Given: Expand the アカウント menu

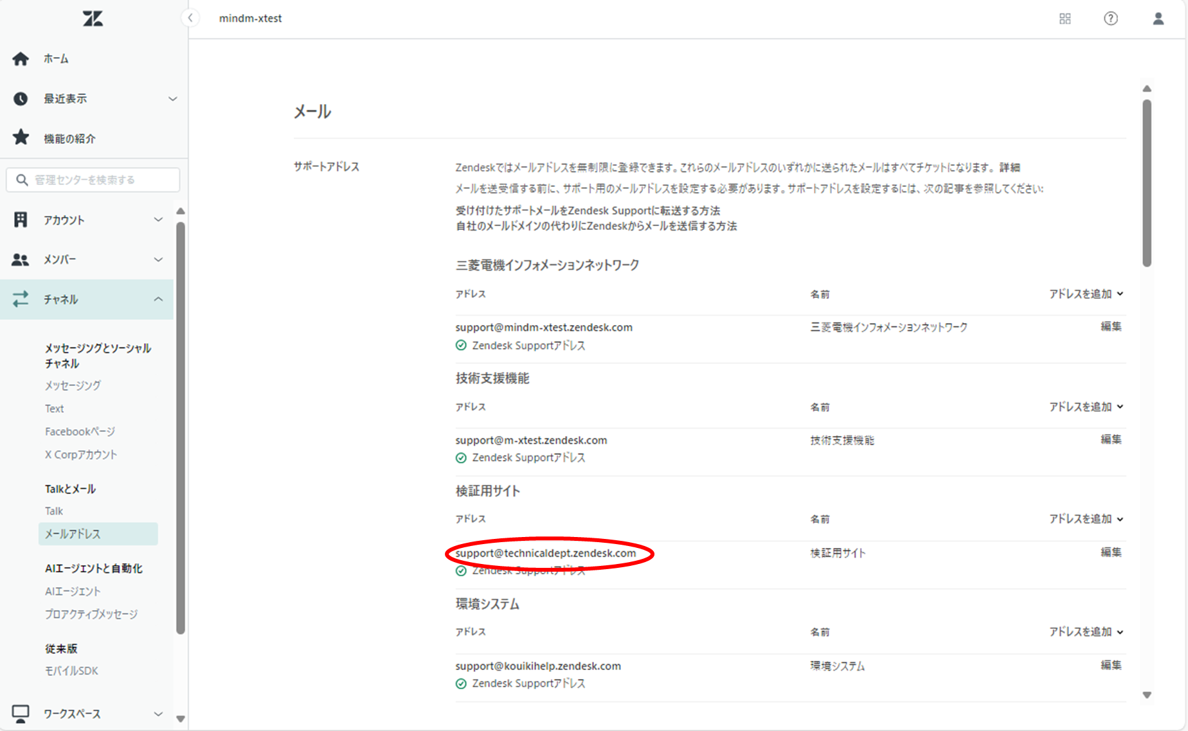Looking at the screenshot, I should pyautogui.click(x=158, y=220).
